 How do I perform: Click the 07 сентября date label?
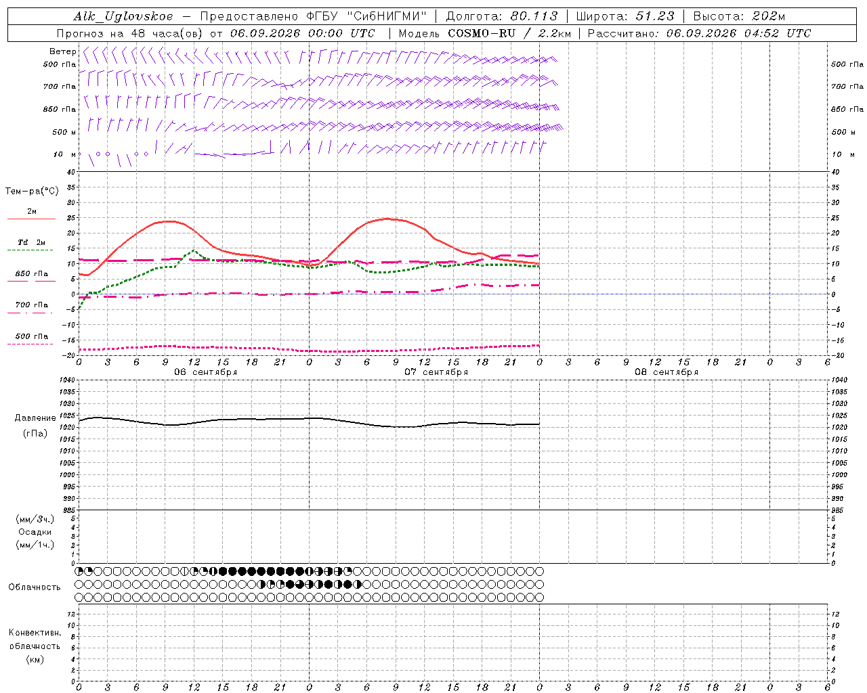[x=436, y=372]
